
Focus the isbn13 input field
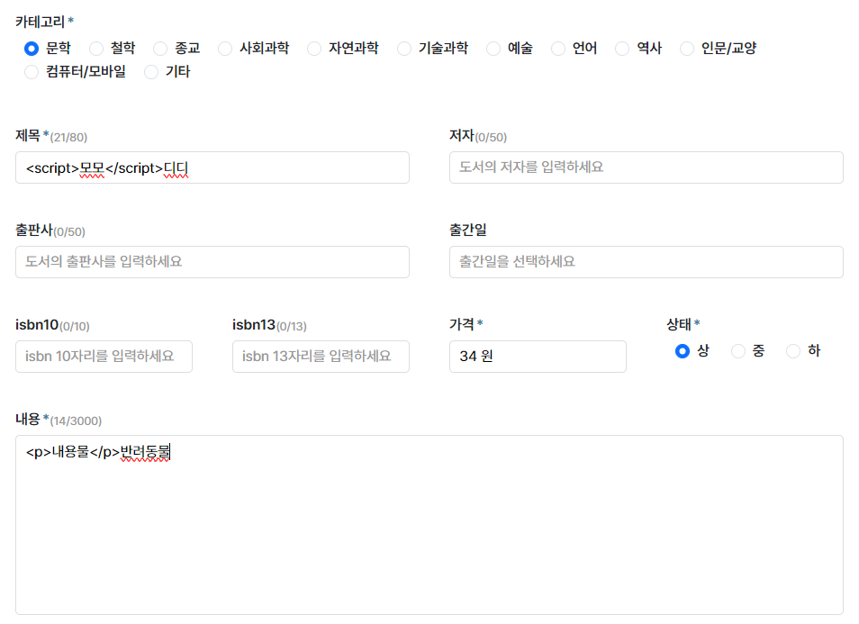pos(321,357)
